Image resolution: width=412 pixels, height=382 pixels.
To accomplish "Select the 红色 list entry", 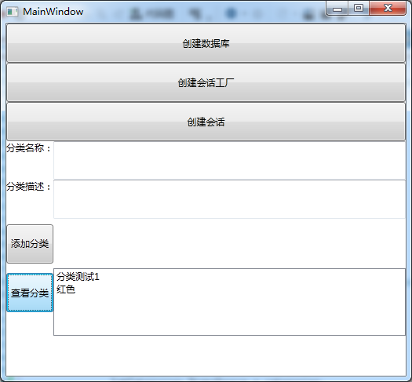I will 66,289.
